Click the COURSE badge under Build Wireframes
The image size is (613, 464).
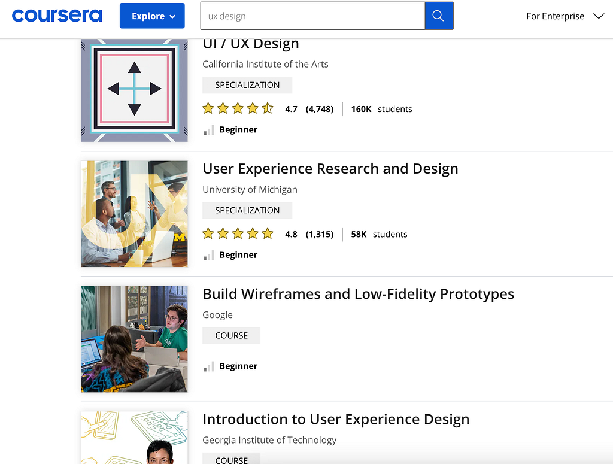[x=232, y=335]
